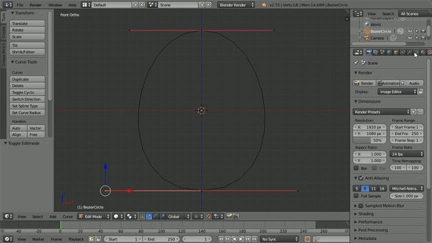This screenshot has height=243, width=432.
Task: Open the No Sync playback dropdown
Action: (x=279, y=239)
